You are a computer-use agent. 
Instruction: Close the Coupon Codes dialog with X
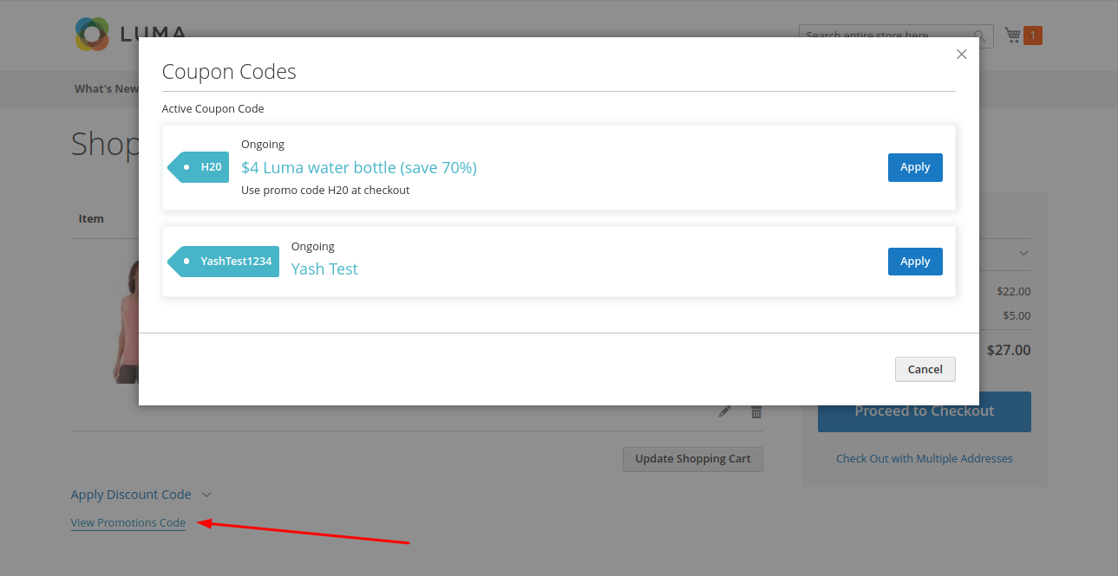coord(961,54)
